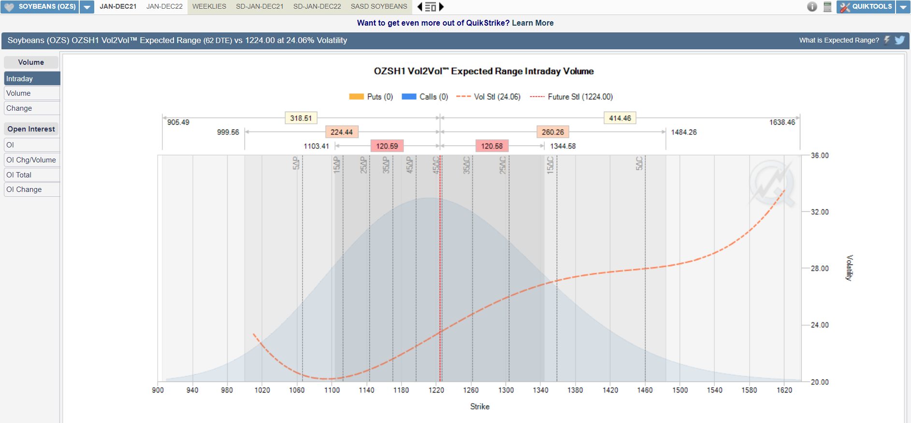Click the Strike axis label
Image resolution: width=911 pixels, height=423 pixels.
[x=479, y=407]
